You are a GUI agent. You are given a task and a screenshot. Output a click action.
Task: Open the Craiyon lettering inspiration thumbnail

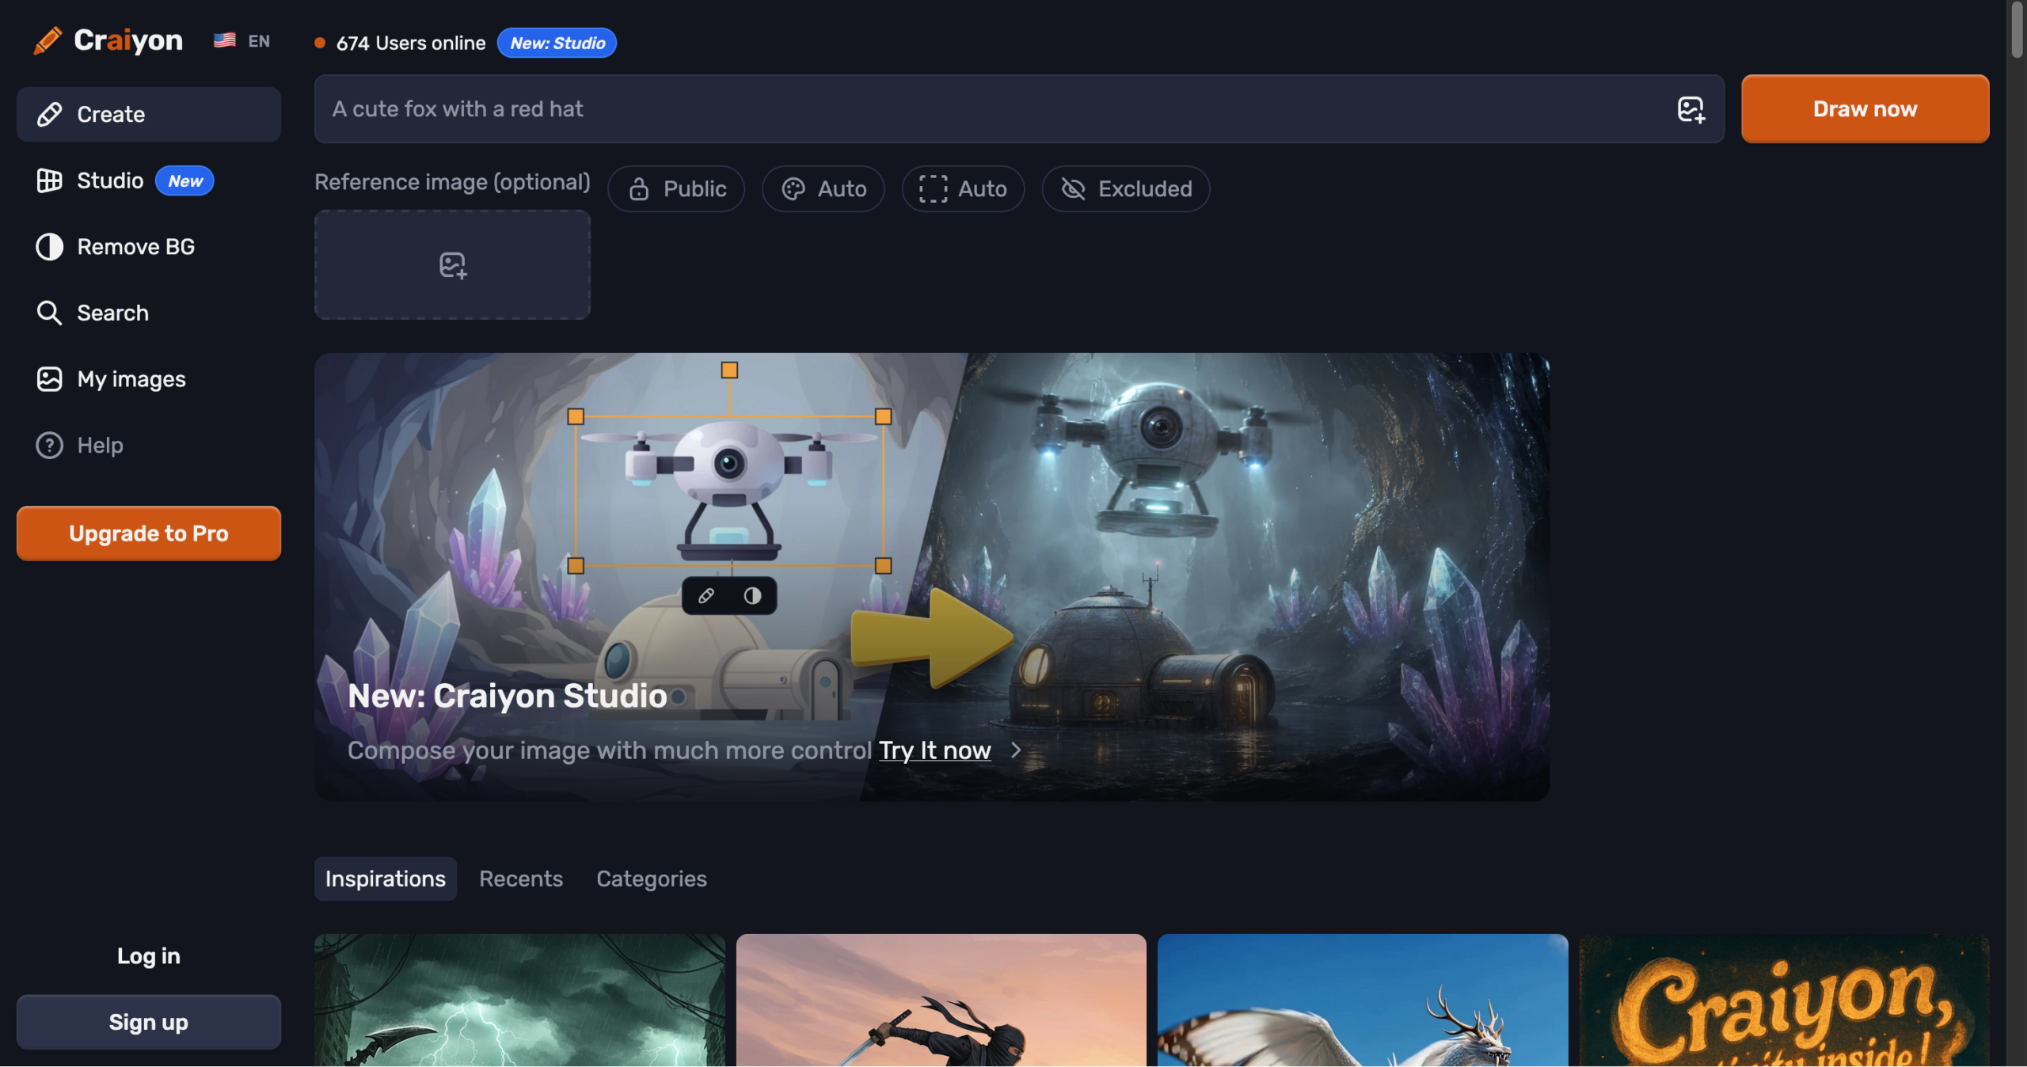coord(1784,1001)
